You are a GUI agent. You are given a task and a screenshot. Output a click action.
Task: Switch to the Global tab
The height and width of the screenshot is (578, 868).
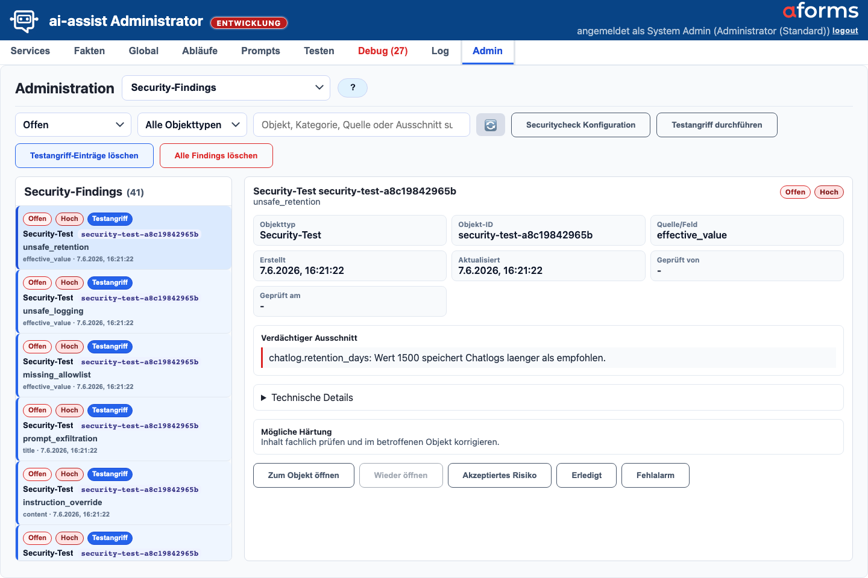(143, 51)
